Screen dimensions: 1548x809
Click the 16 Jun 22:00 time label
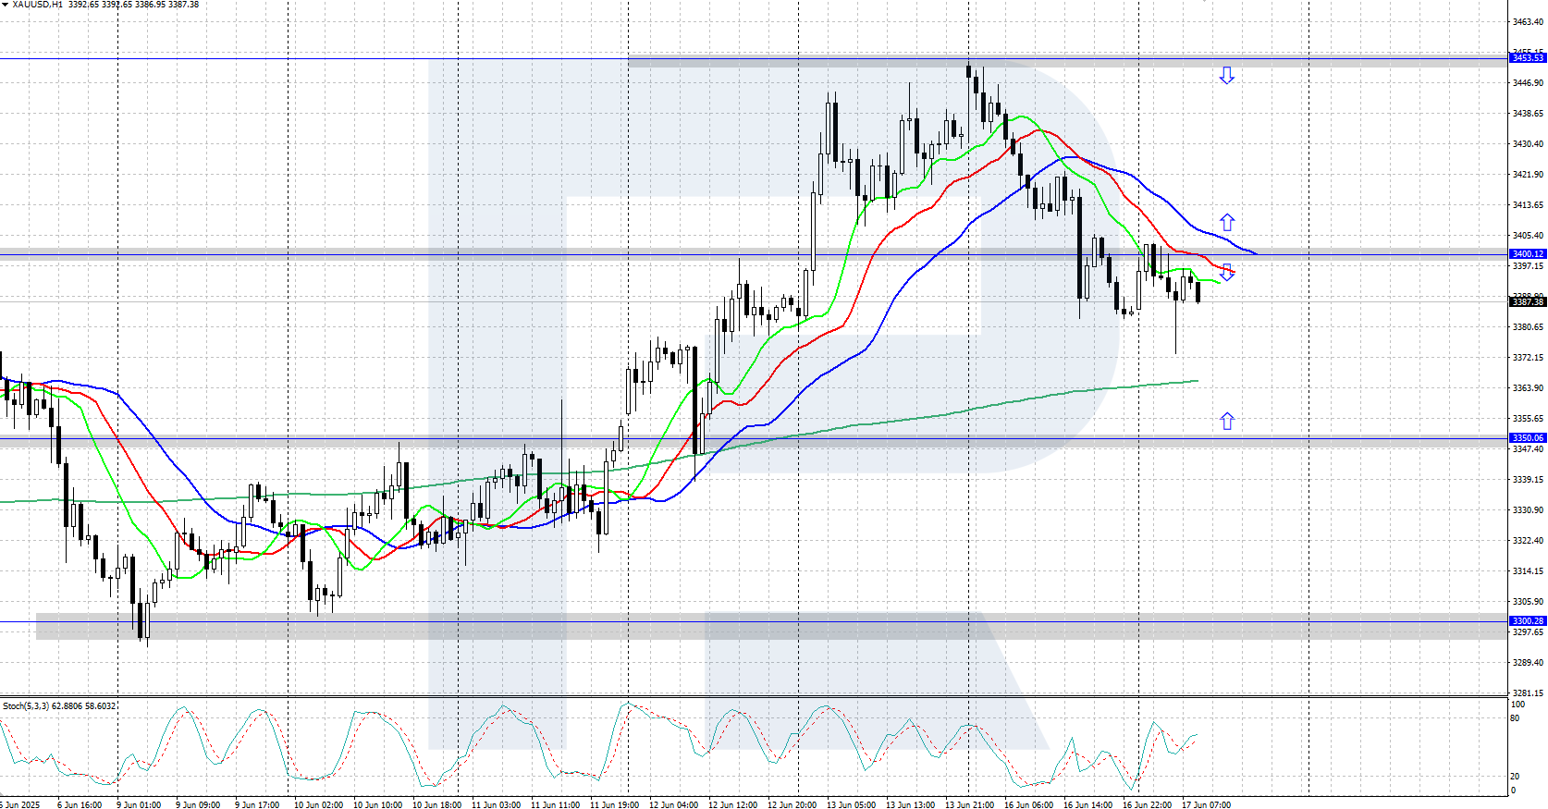pos(1147,804)
